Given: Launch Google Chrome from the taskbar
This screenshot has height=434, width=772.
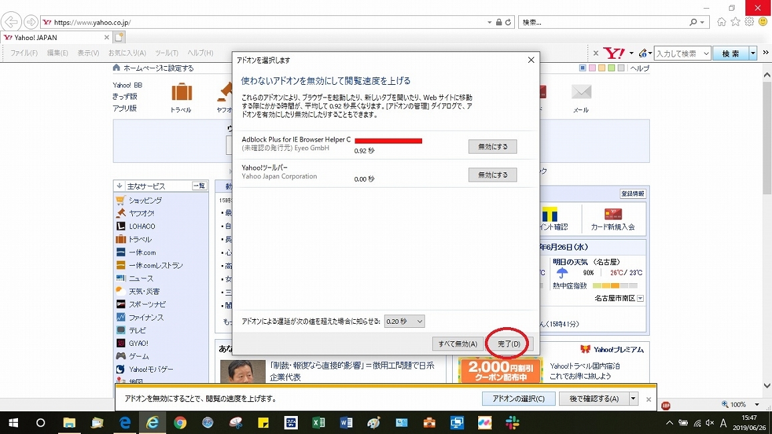Looking at the screenshot, I should (x=180, y=423).
